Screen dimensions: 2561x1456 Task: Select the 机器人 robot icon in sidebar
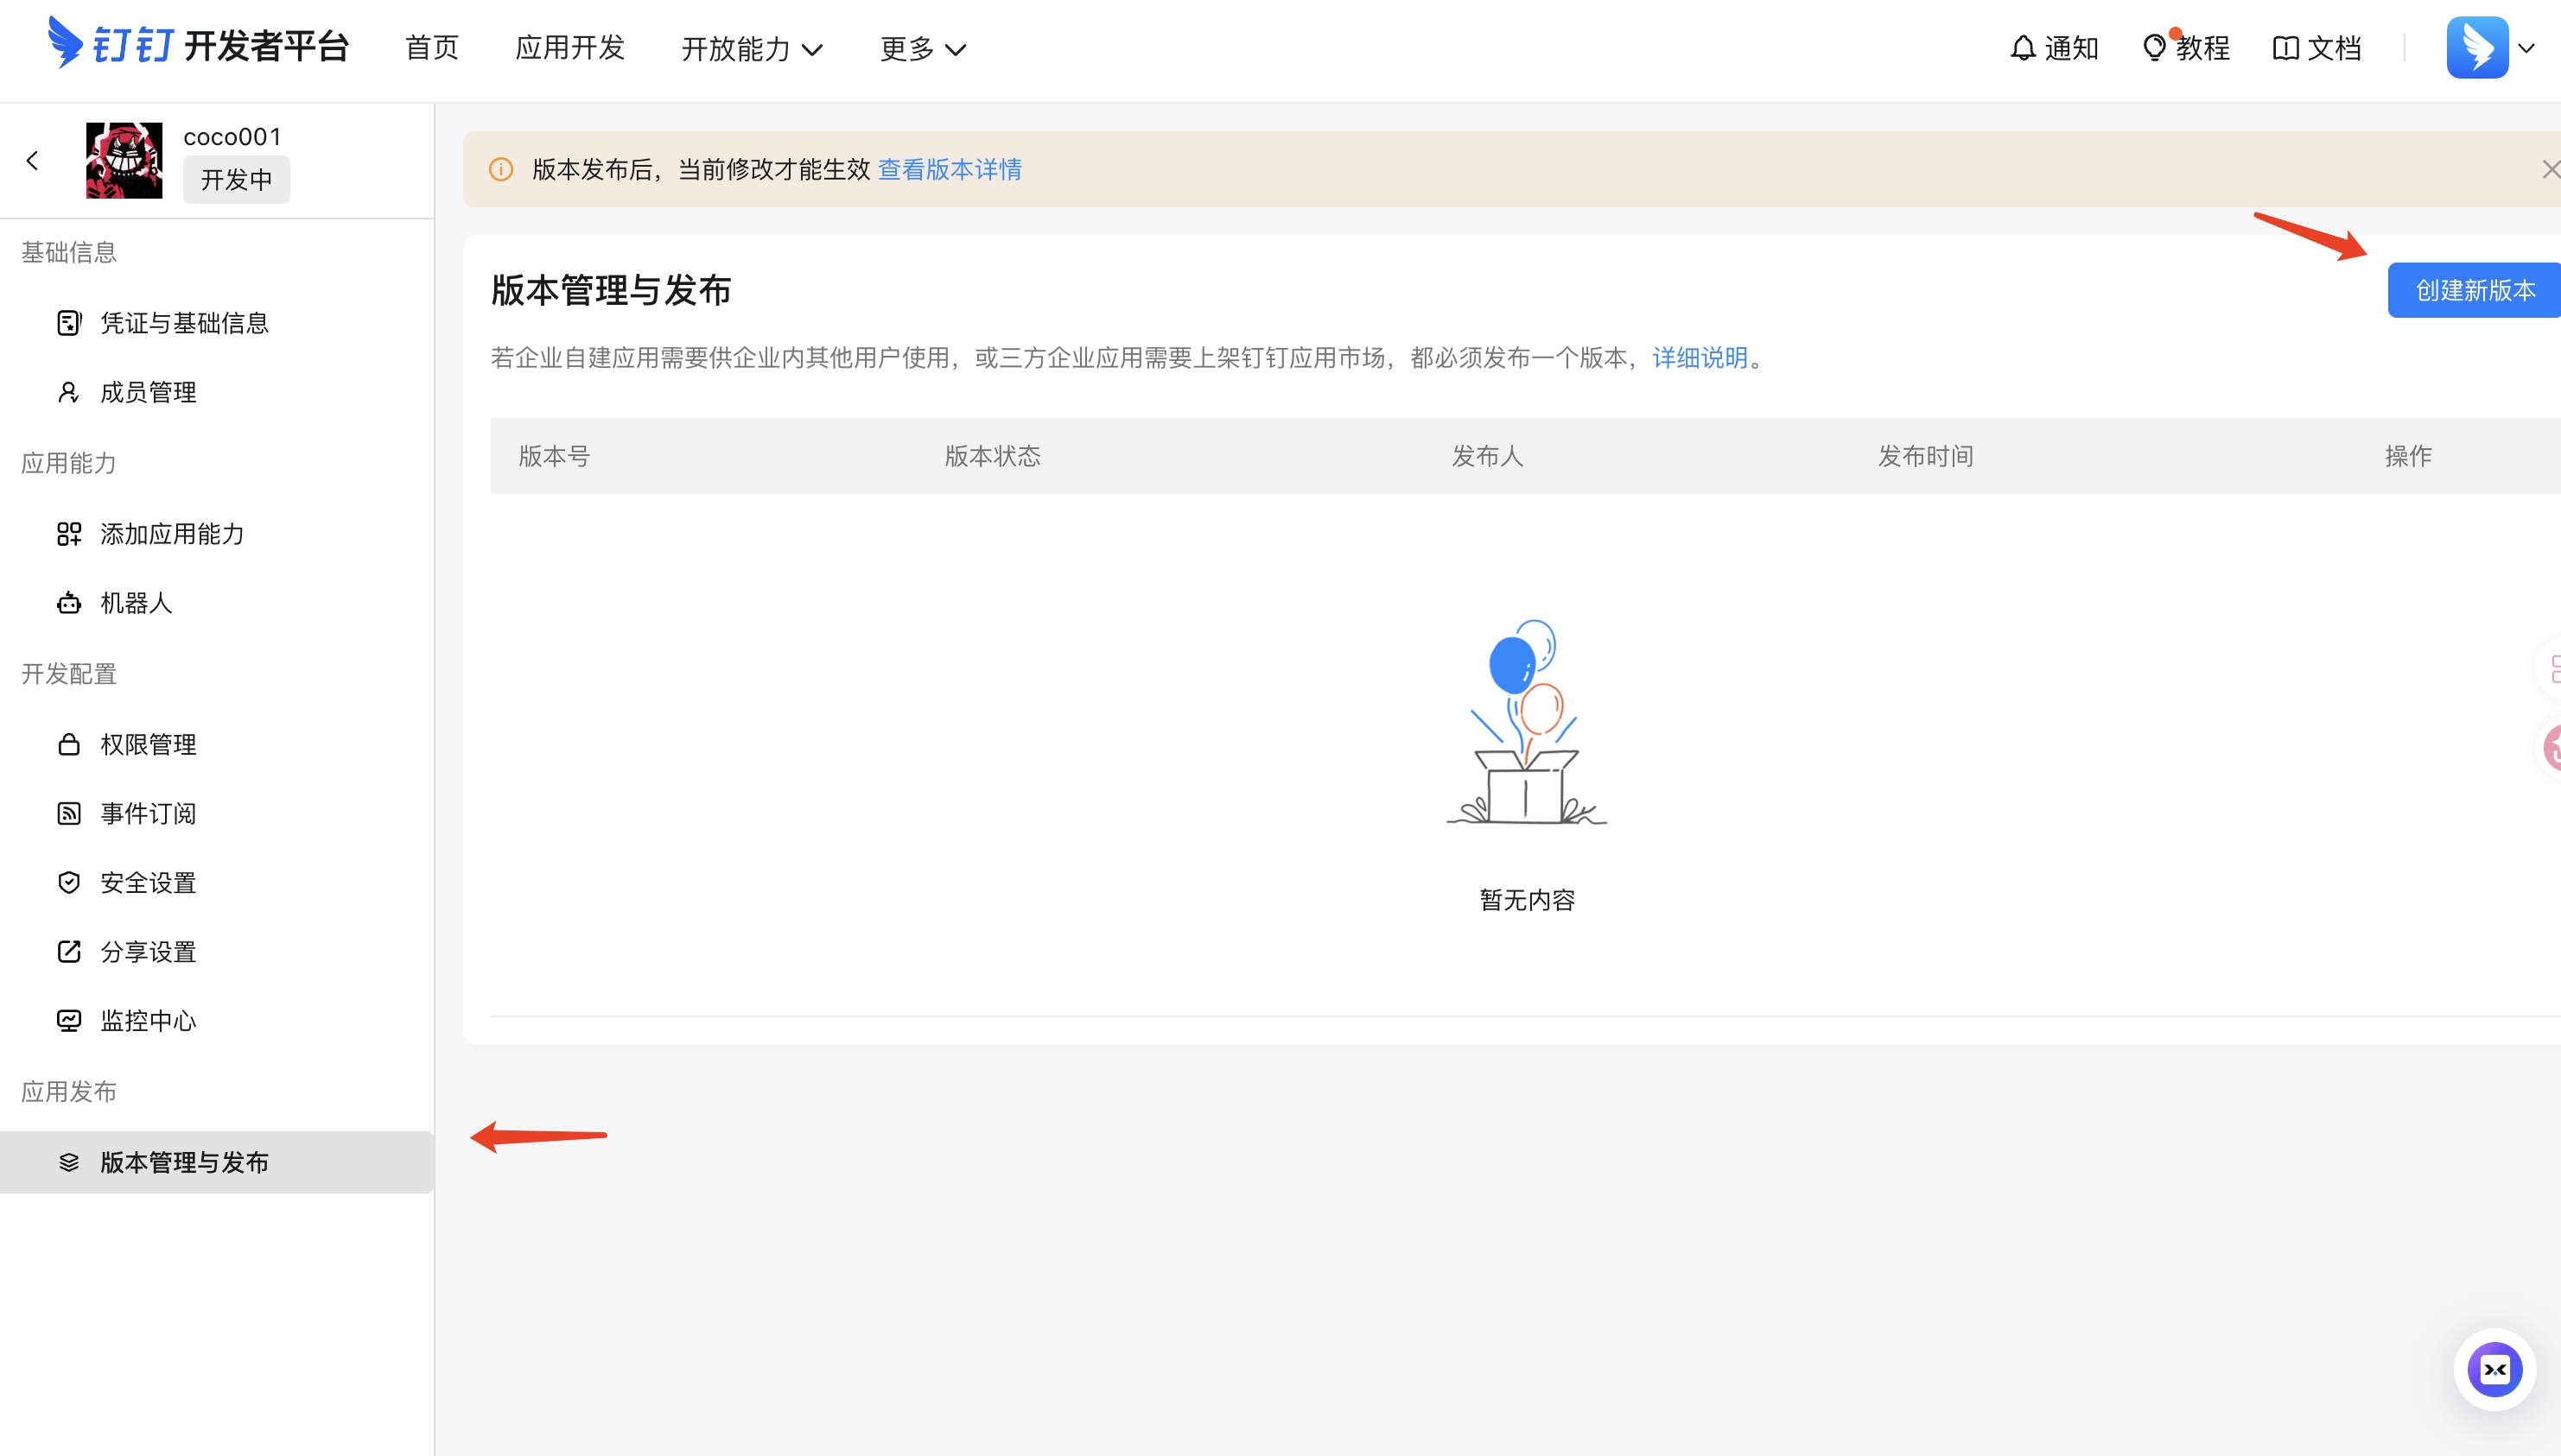click(68, 603)
